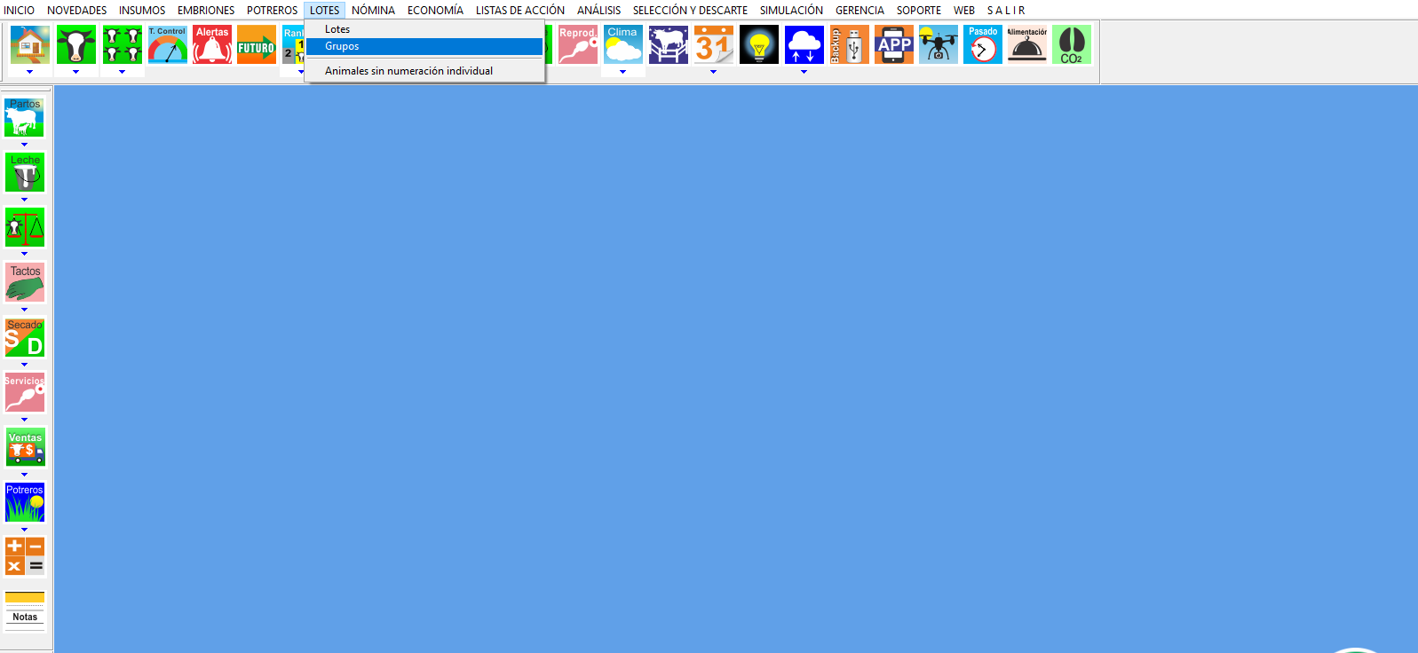The image size is (1418, 653).
Task: Open the ECONOMÍA menu
Action: point(435,11)
